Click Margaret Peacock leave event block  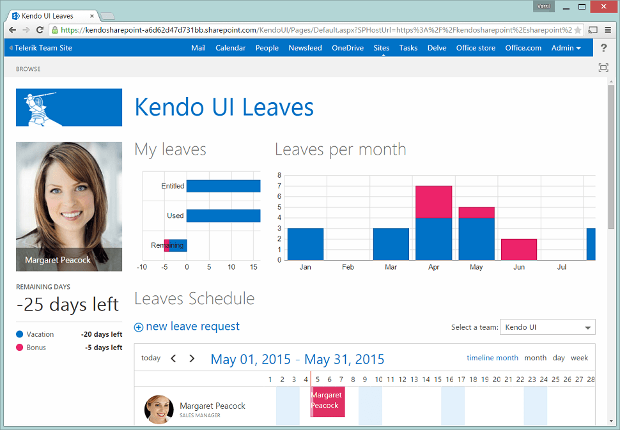(327, 402)
